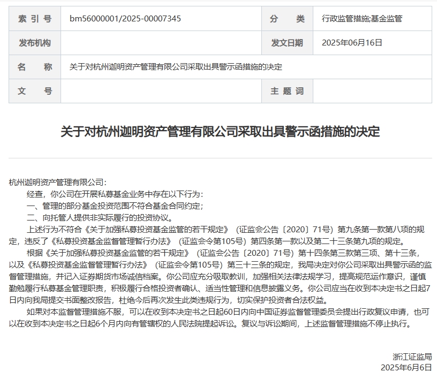Click the document name in the 名称 row
The height and width of the screenshot is (380, 437).
coord(176,67)
